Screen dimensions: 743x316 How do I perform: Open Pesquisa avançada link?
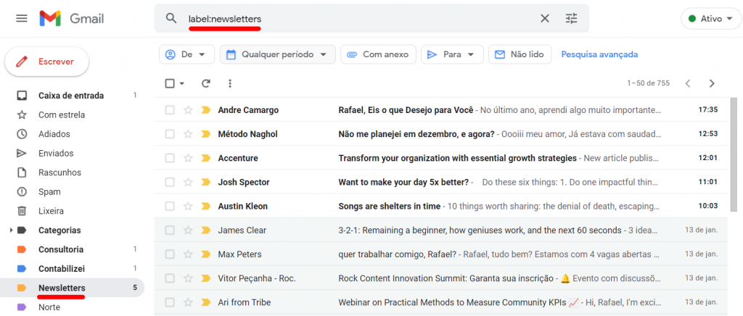(599, 54)
